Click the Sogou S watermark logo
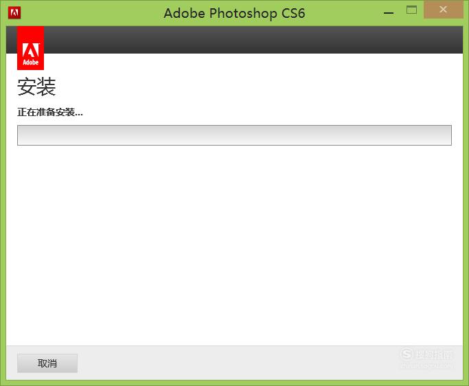469x386 pixels. click(x=407, y=354)
